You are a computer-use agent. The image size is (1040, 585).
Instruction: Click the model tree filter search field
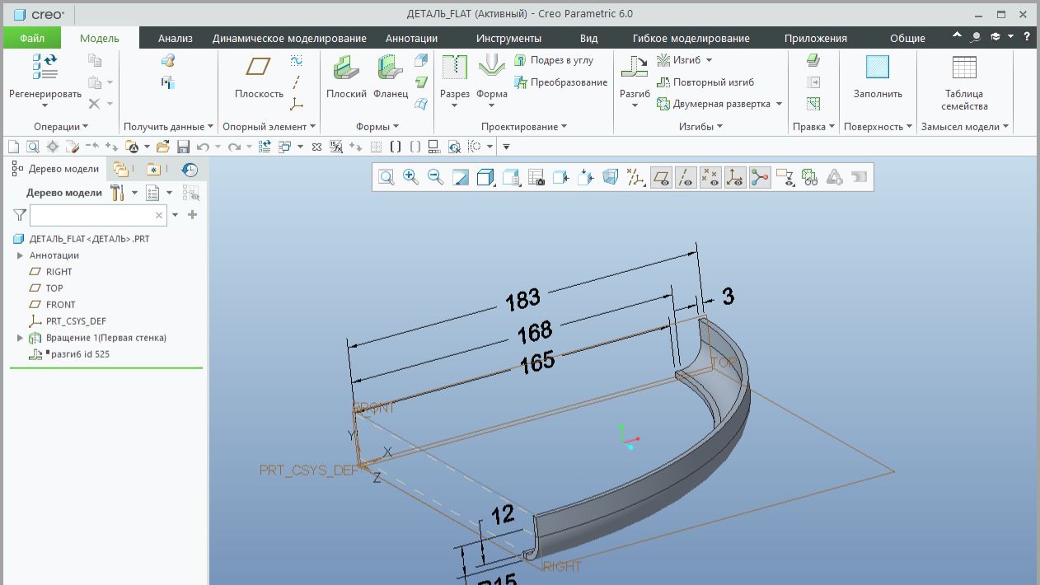(x=91, y=215)
